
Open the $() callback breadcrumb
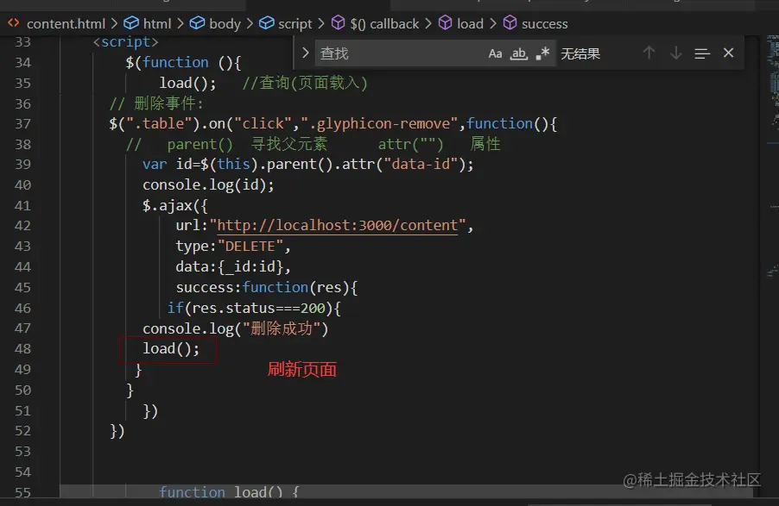[x=384, y=23]
